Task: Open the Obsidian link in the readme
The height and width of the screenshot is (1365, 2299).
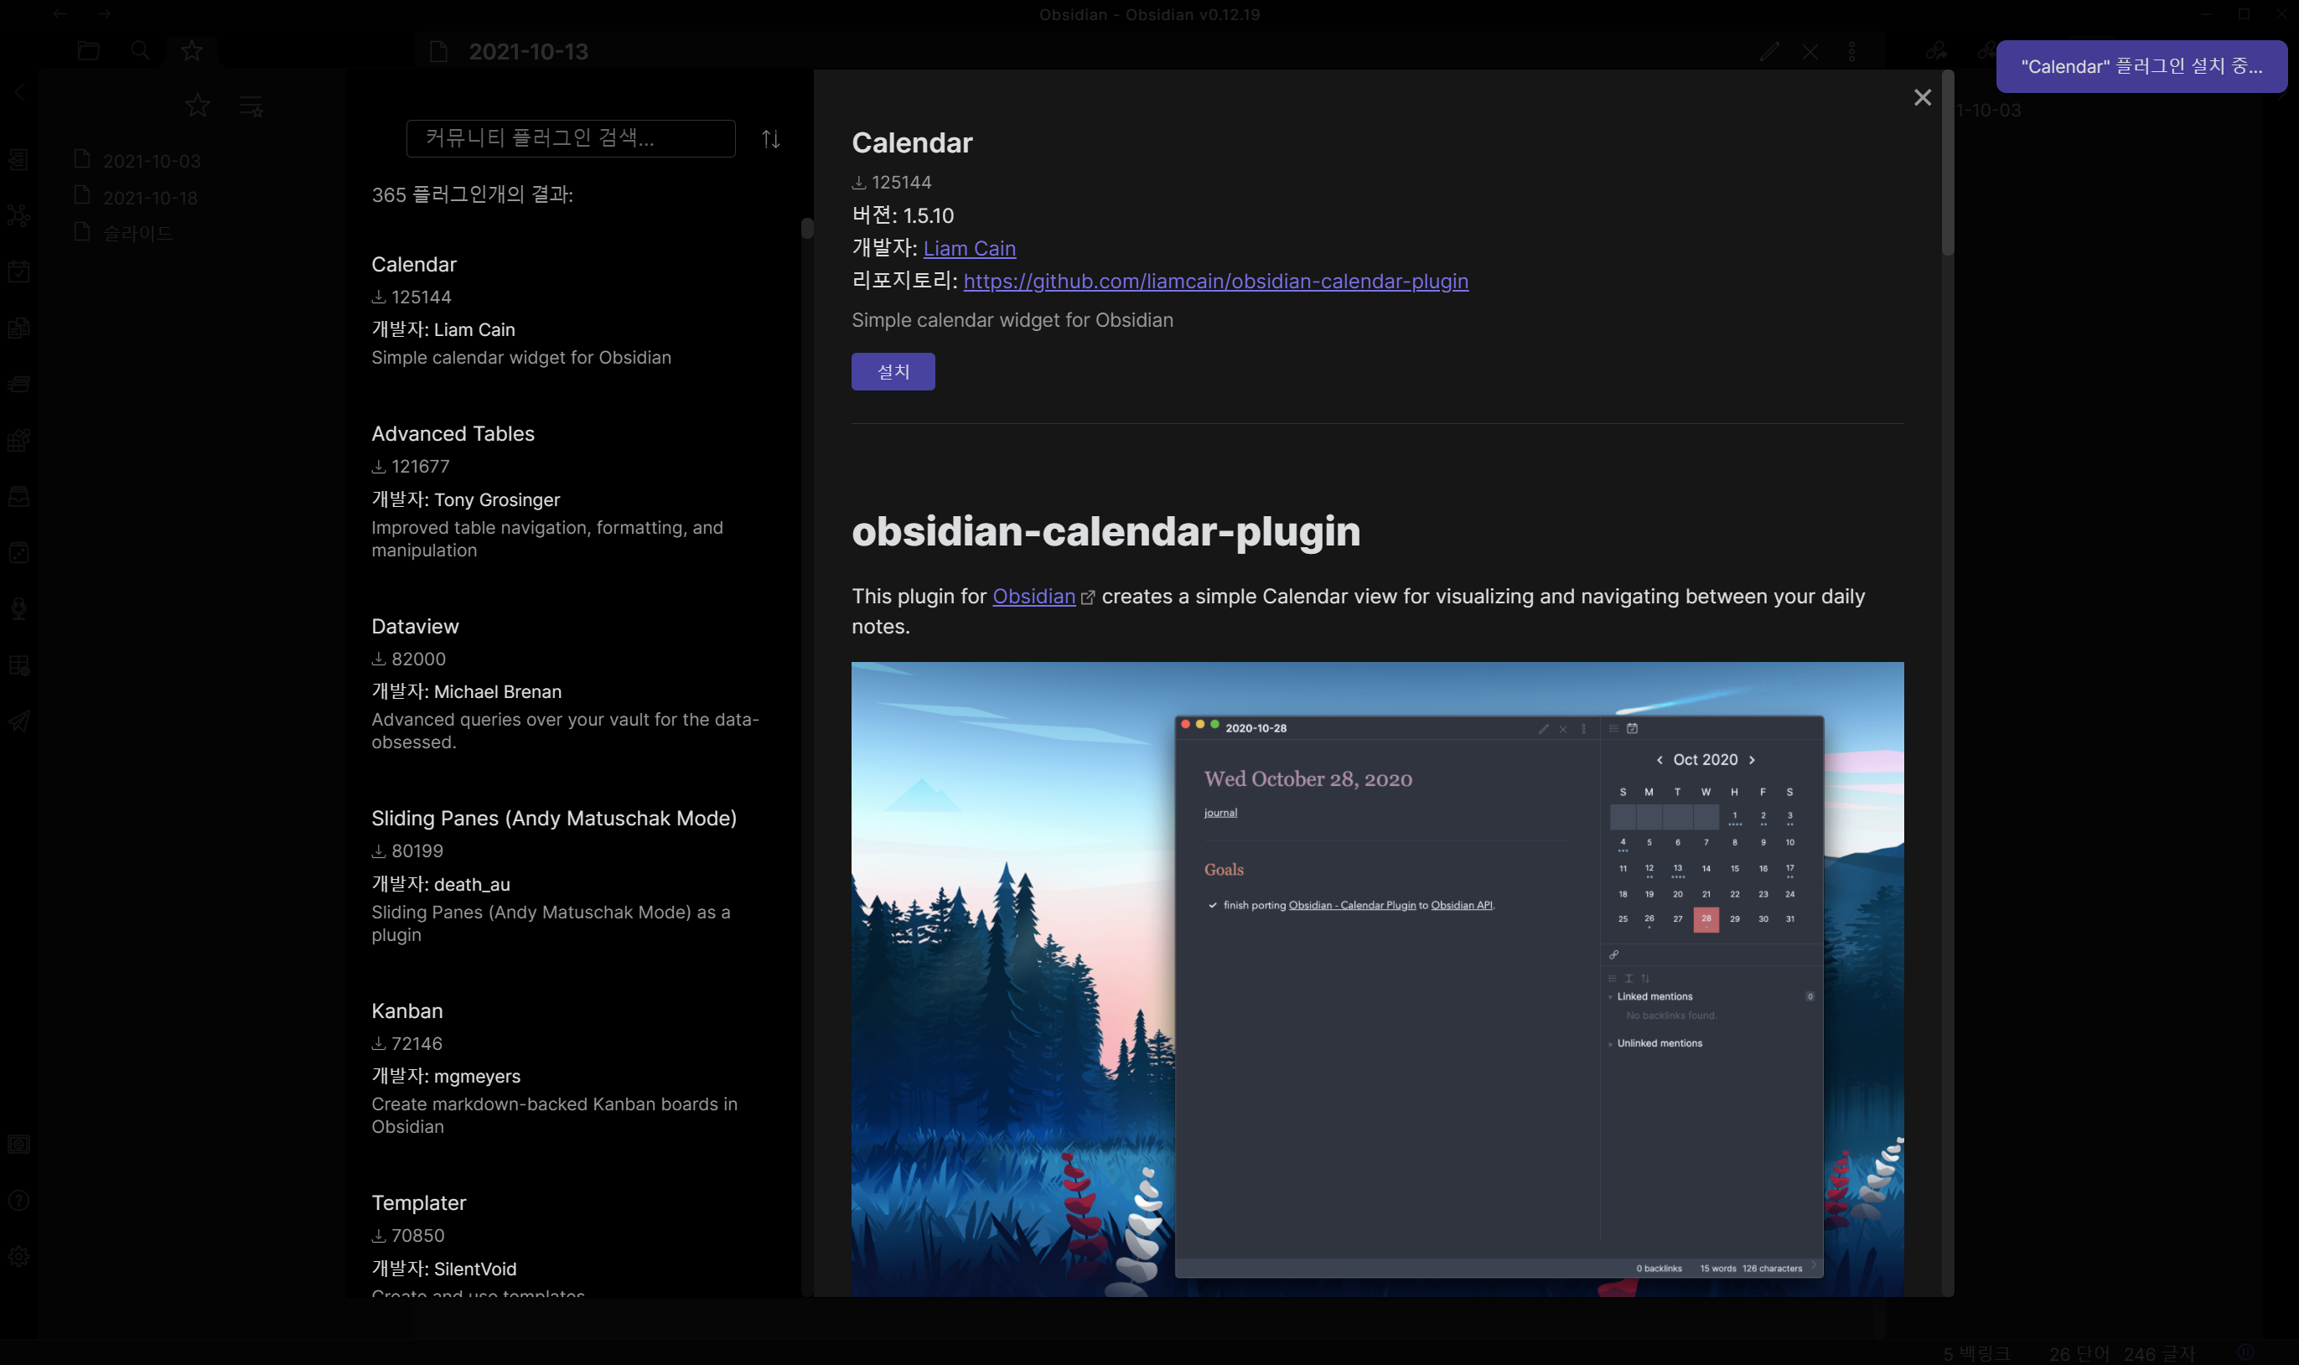Action: (x=1033, y=596)
